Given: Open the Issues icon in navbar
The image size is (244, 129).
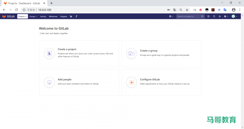Looking at the screenshot, I should coord(208,16).
